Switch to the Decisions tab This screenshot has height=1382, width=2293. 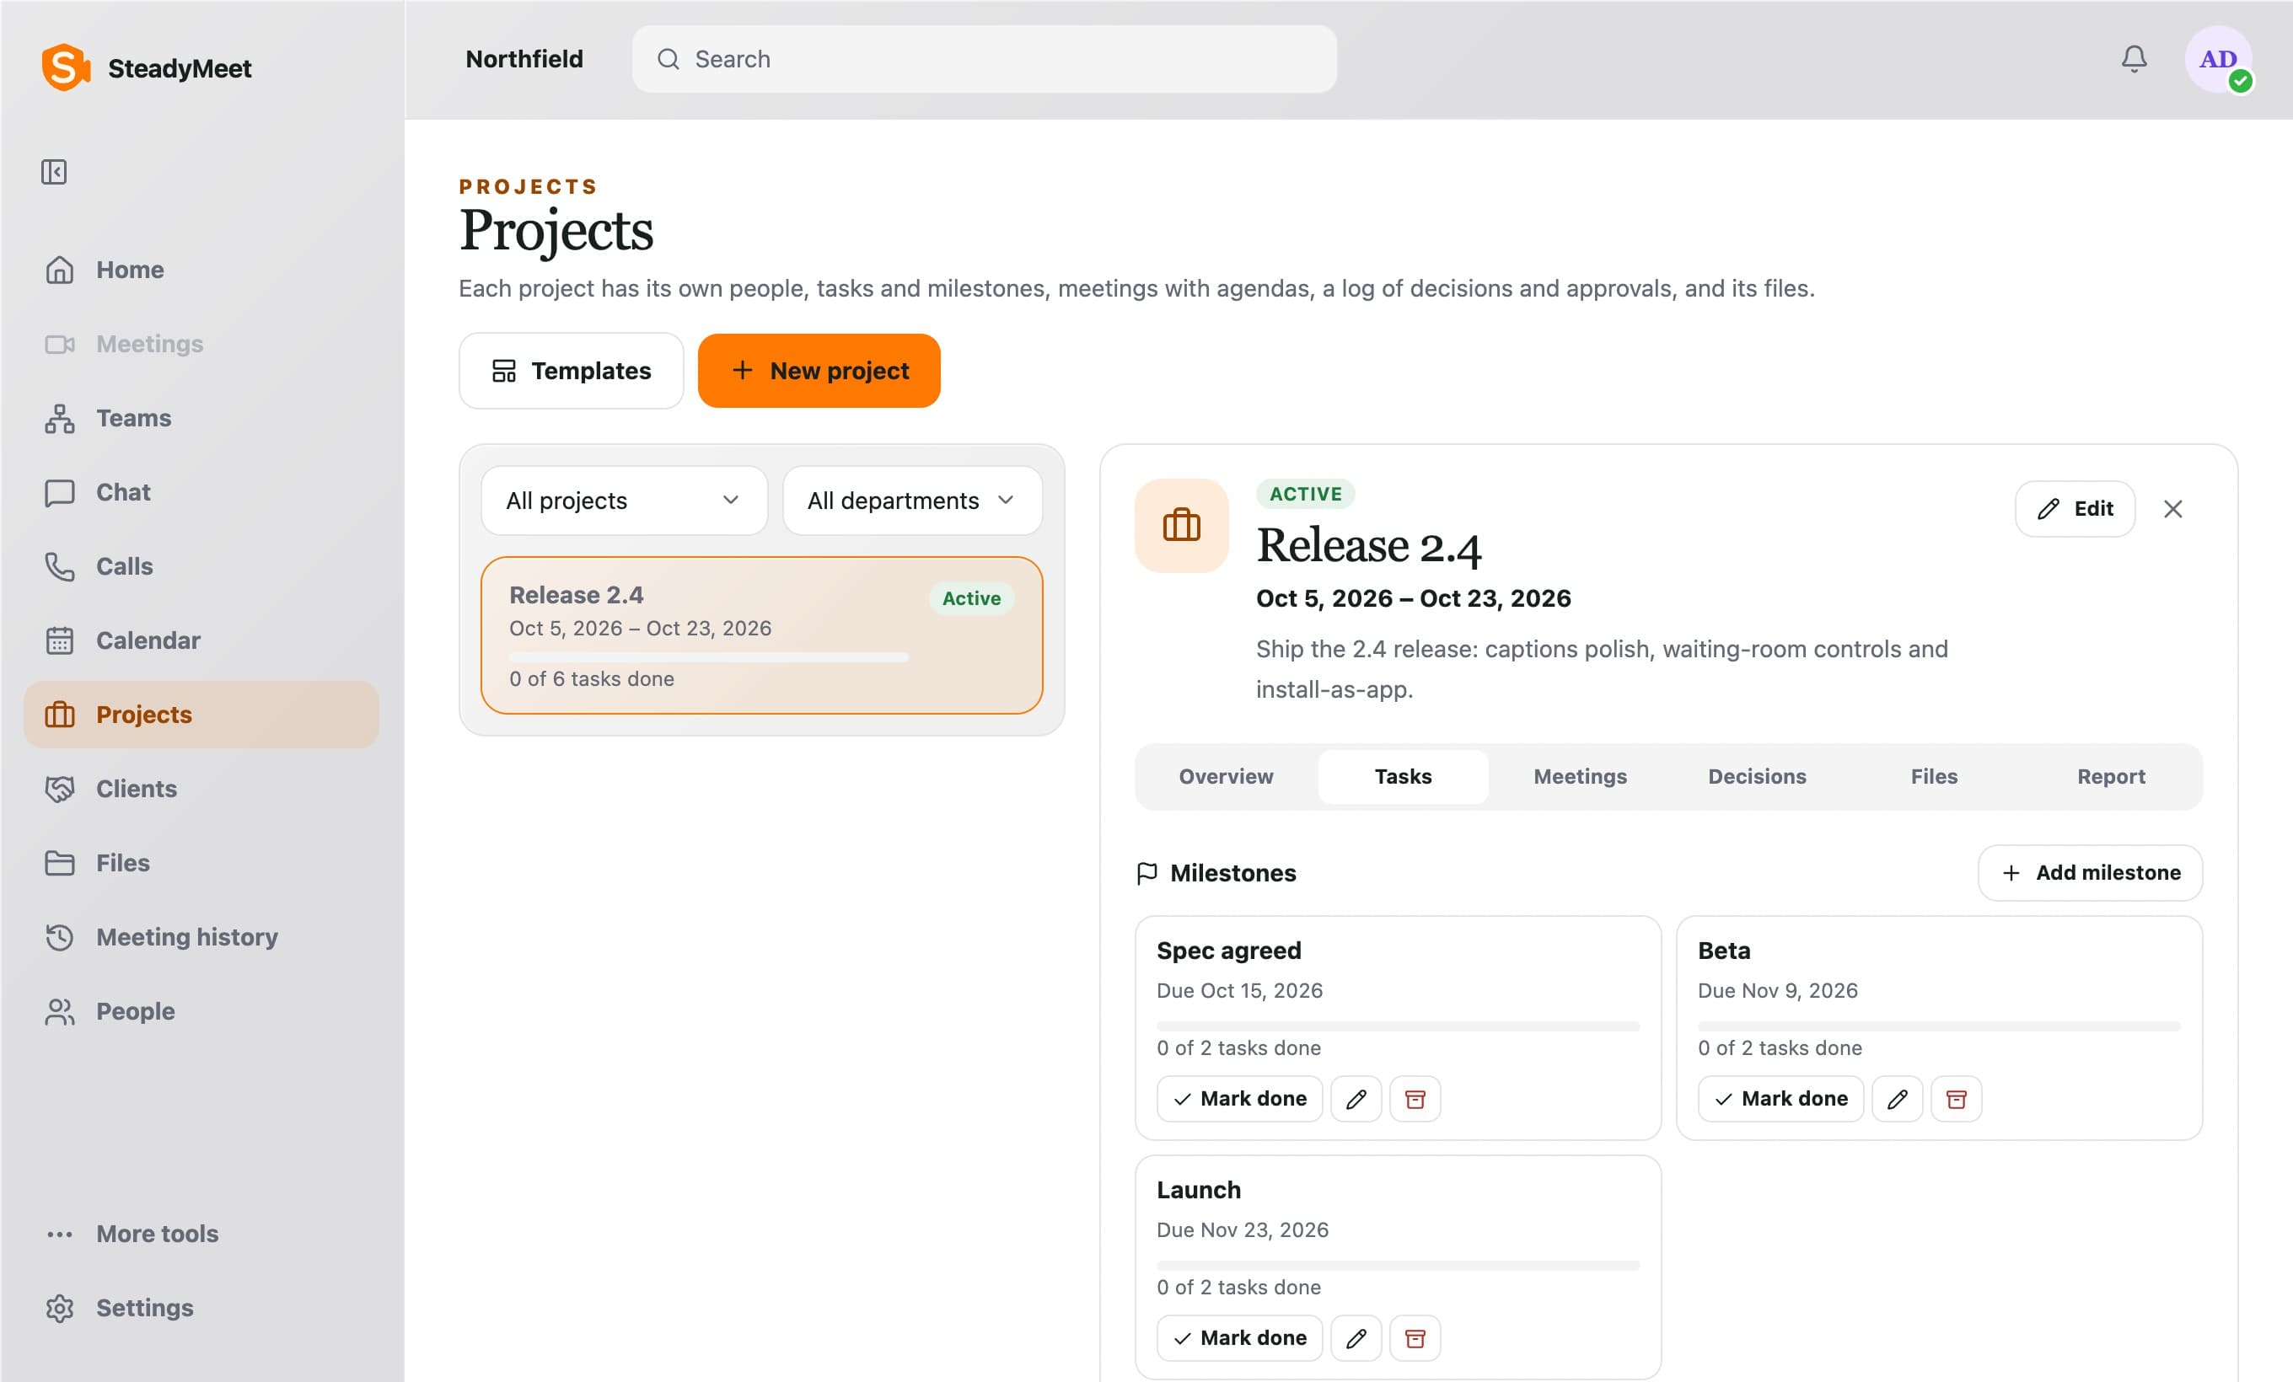pos(1757,777)
